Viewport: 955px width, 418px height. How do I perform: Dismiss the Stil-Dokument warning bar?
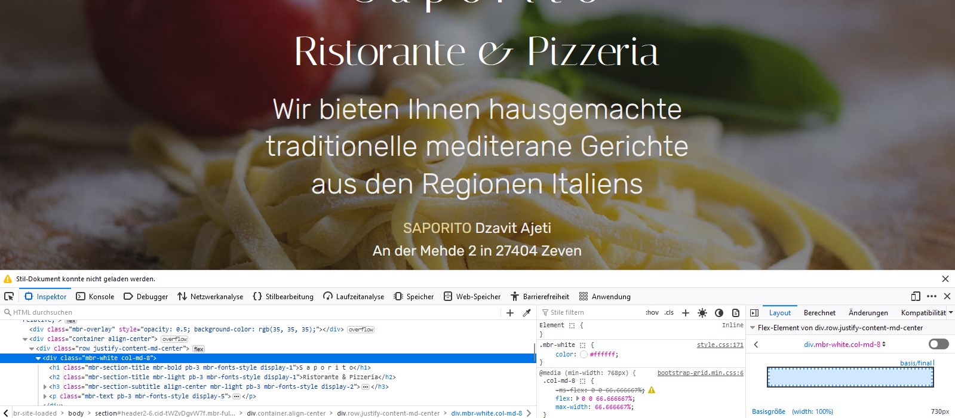coord(945,279)
